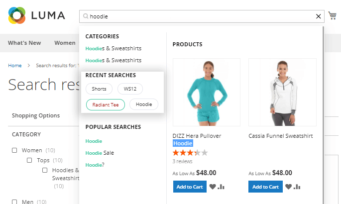
Task: Add DIZZ Hera Pullover to wishlist heart
Action: point(213,187)
